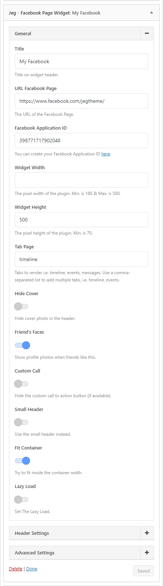Select the URL Facebook Page field

81,101
